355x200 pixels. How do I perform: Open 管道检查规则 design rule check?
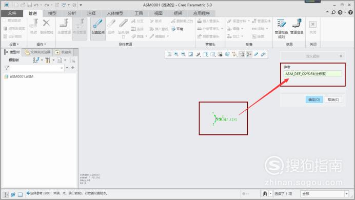pyautogui.click(x=282, y=29)
